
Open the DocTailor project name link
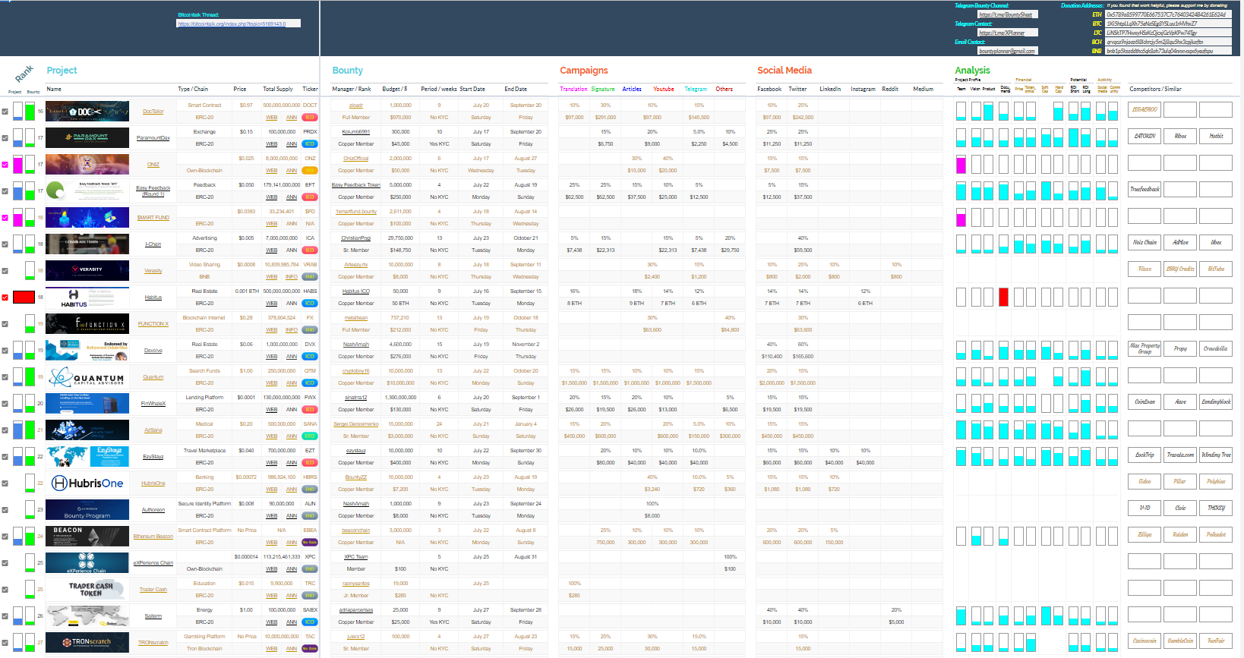[x=153, y=112]
